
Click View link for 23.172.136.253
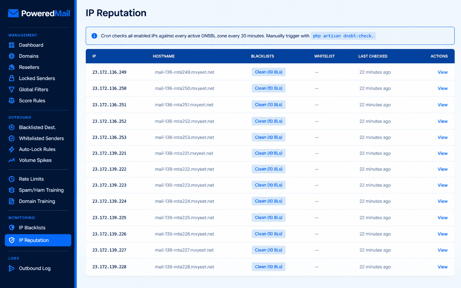click(x=442, y=137)
